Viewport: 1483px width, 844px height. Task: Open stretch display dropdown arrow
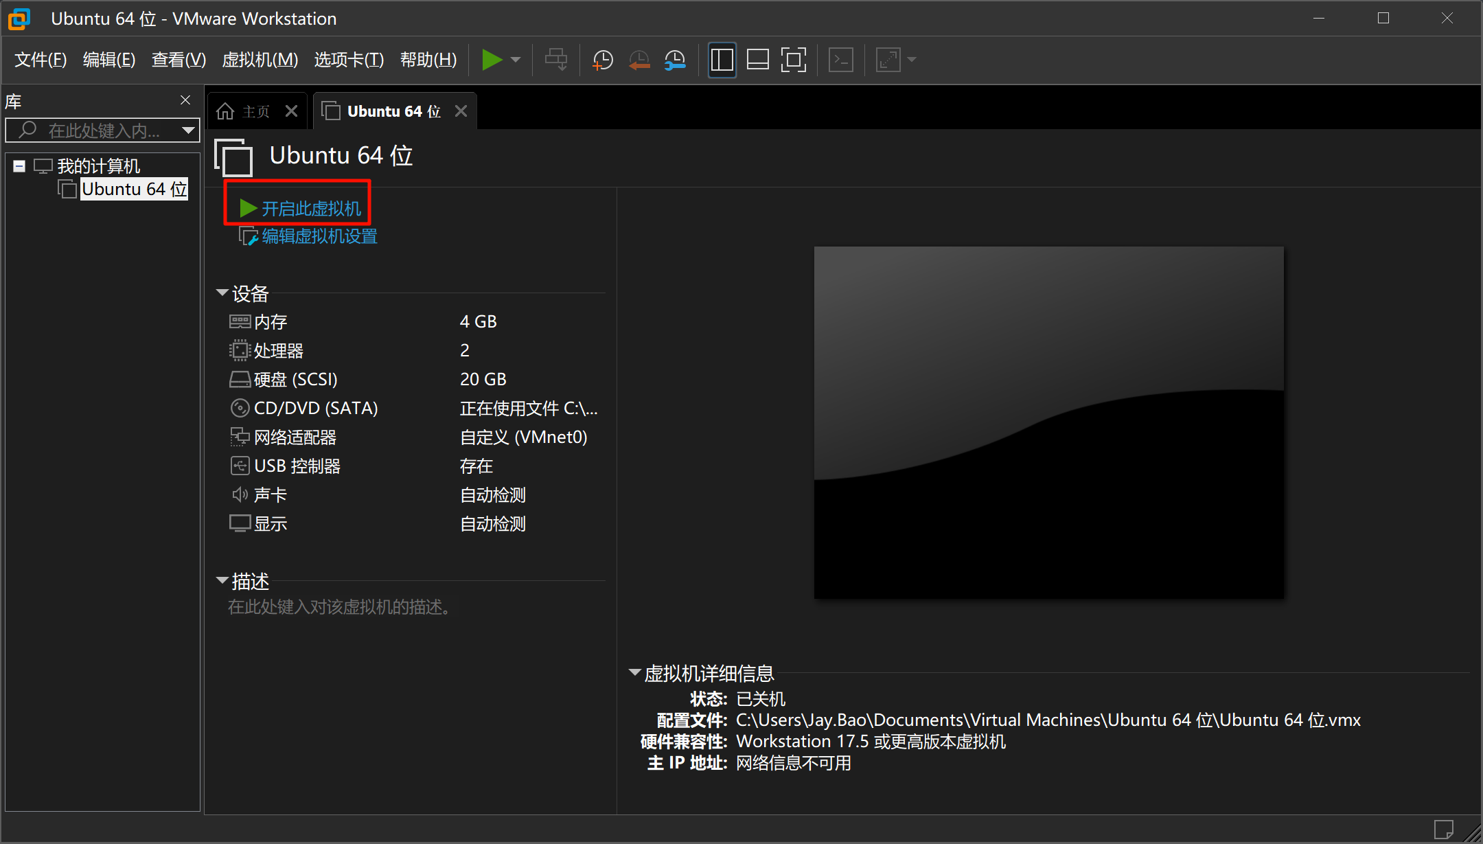click(912, 60)
